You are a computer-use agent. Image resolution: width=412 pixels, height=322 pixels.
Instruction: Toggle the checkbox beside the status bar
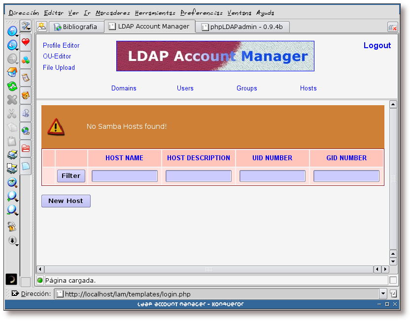[x=393, y=280]
